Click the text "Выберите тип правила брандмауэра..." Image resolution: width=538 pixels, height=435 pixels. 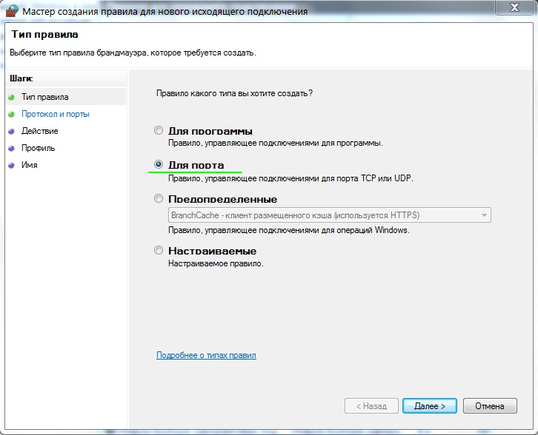tap(133, 53)
